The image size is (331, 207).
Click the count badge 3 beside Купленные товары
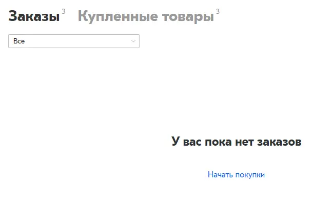(218, 11)
